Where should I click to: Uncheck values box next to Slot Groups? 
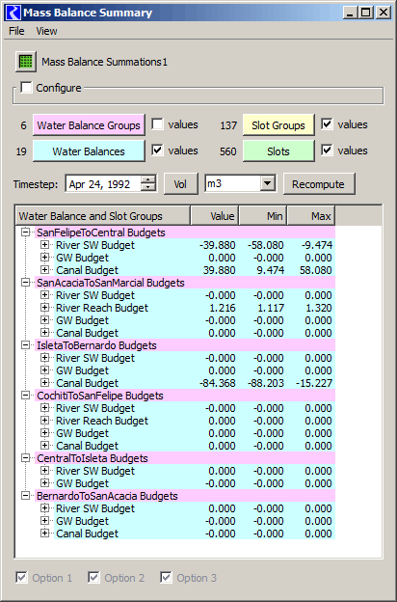point(327,124)
